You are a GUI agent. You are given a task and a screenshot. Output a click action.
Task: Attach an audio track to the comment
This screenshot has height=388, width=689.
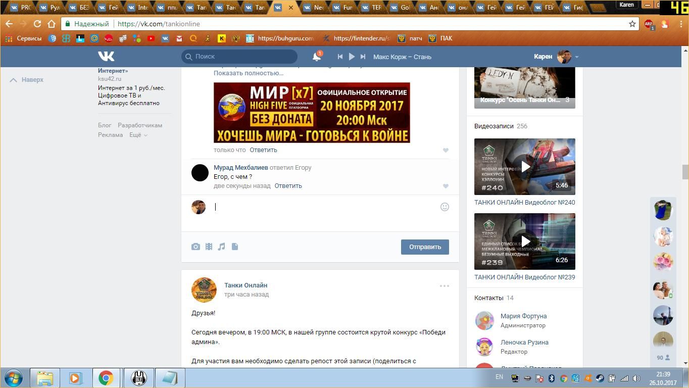[x=221, y=247]
